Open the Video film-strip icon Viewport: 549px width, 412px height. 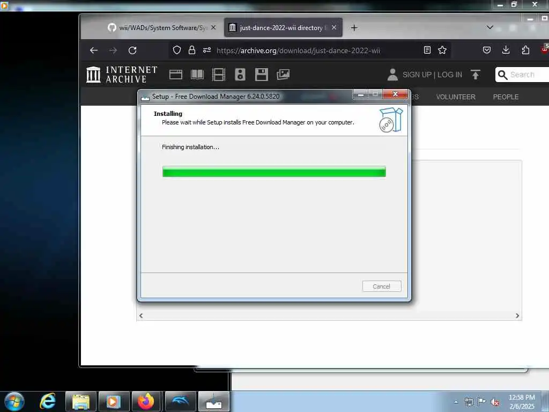point(219,75)
